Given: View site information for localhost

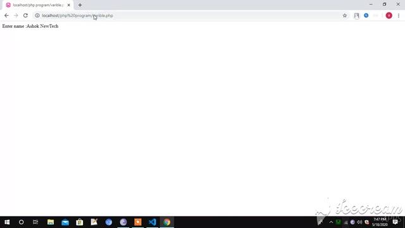Looking at the screenshot, I should coord(37,15).
